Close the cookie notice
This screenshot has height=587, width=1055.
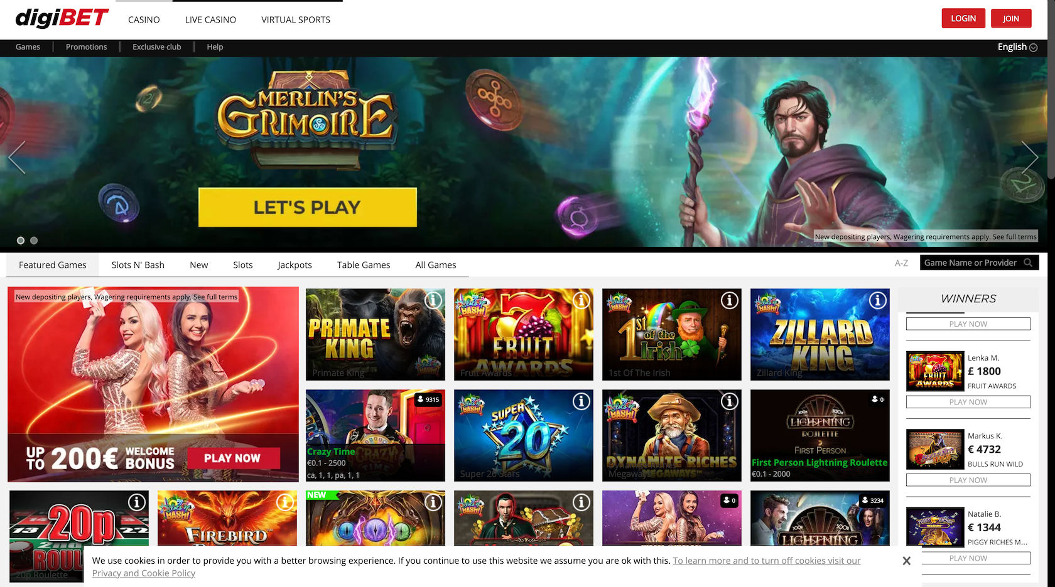906,561
